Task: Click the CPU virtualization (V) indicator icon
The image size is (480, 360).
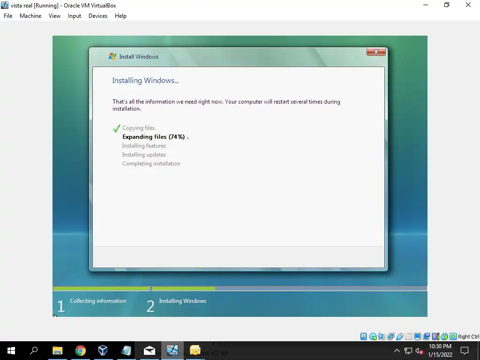Action: (435, 337)
